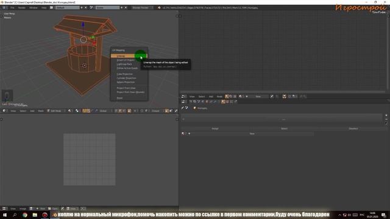Choose Unwrap in the UV Mapping menu
The width and height of the screenshot is (390, 219).
click(x=129, y=56)
